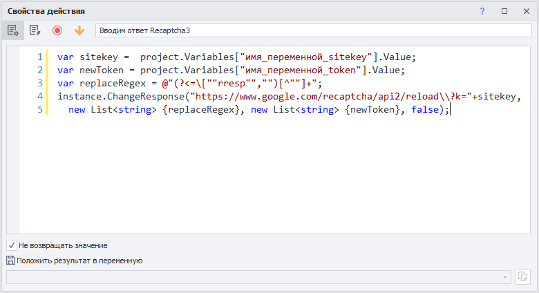Click the result variable combo box field
Image resolution: width=539 pixels, height=293 pixels.
[x=256, y=276]
